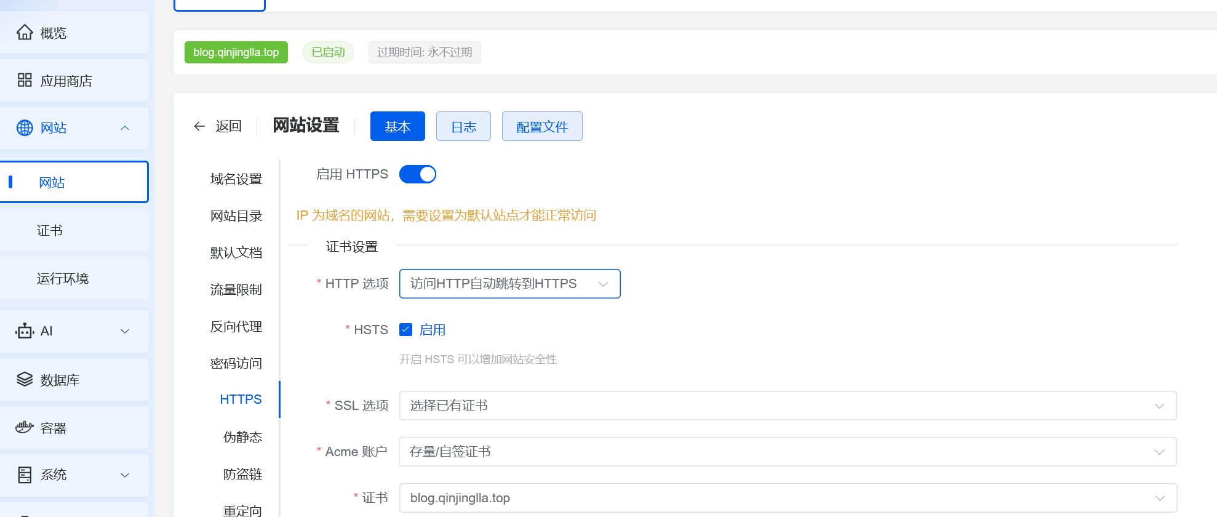Open the HTTP 选项 dropdown
Screen dimensions: 1217x517
pos(509,284)
